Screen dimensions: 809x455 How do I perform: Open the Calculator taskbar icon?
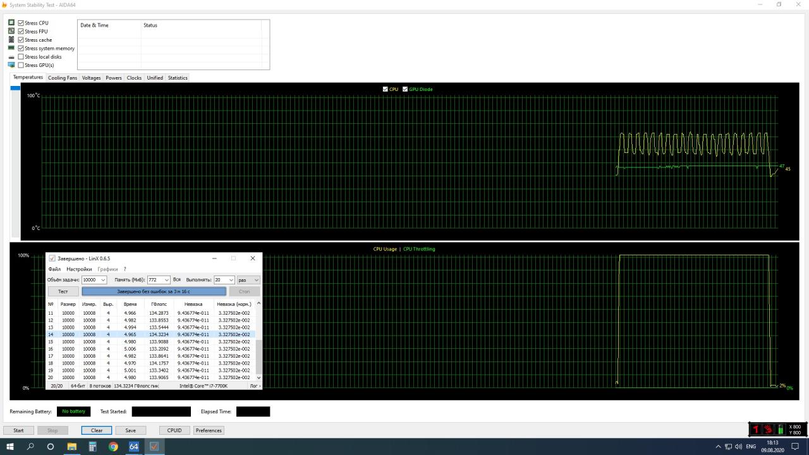[92, 446]
